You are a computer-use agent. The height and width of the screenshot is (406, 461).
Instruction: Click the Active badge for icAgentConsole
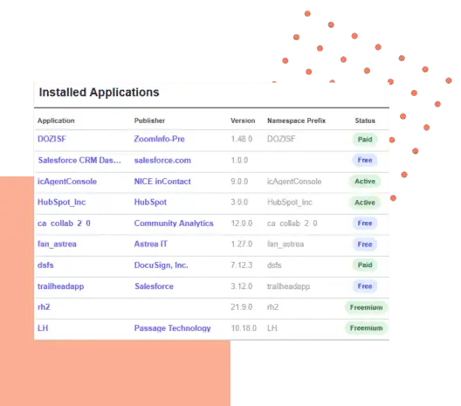365,182
